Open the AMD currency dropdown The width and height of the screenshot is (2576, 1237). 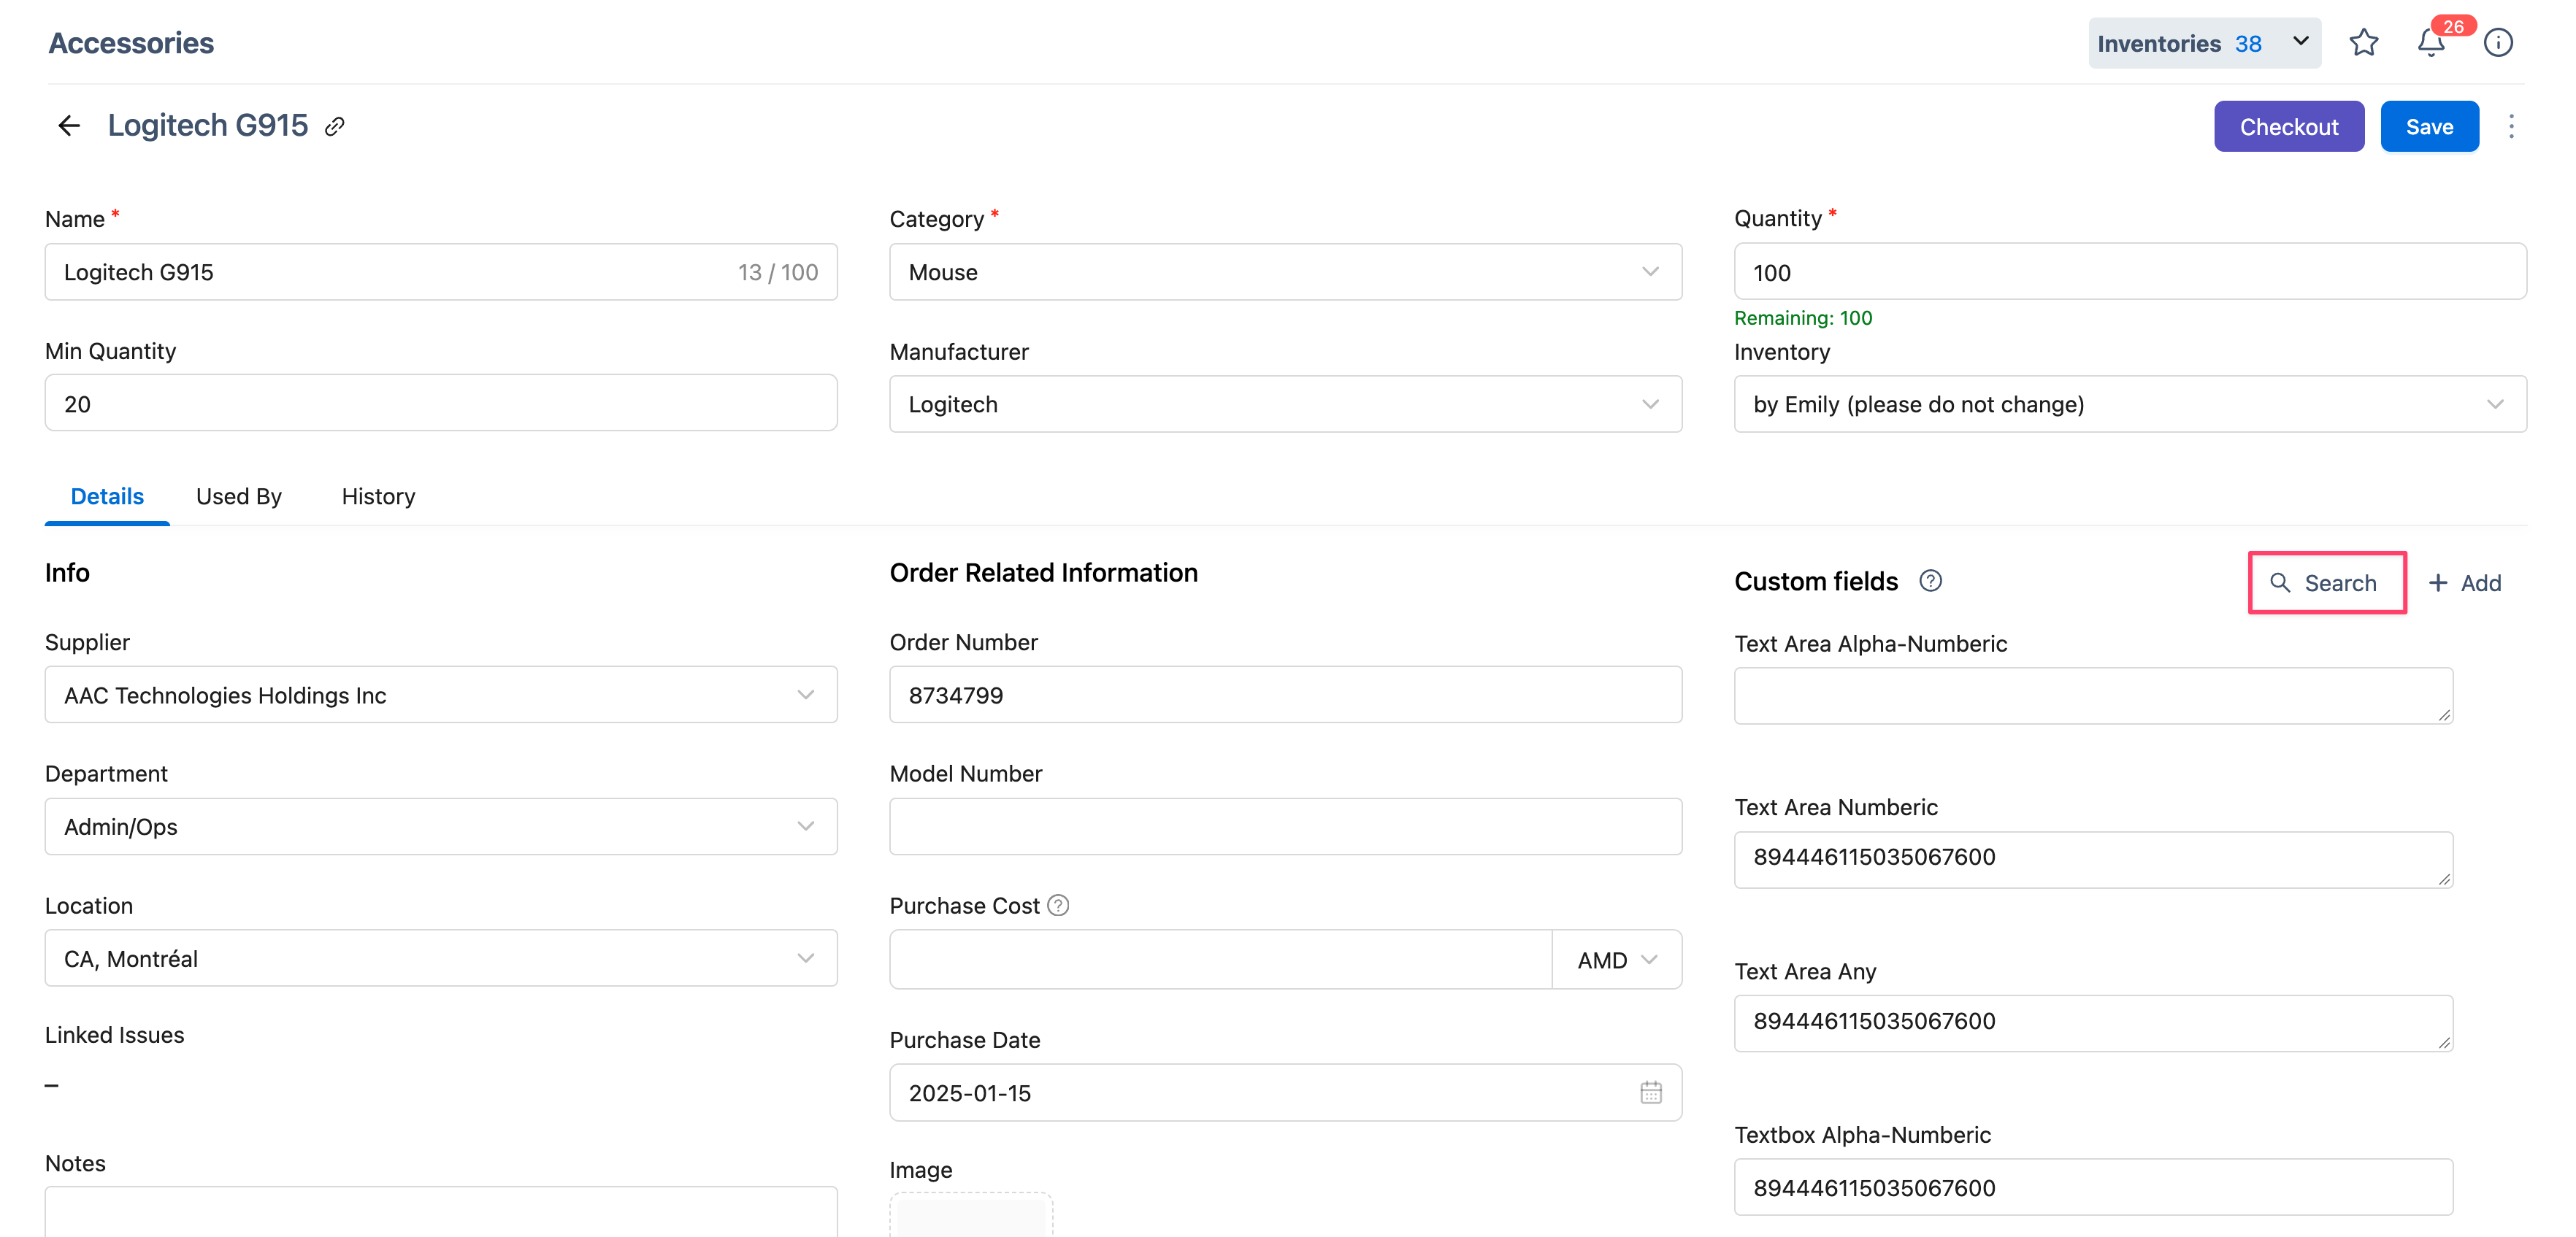[x=1617, y=959]
